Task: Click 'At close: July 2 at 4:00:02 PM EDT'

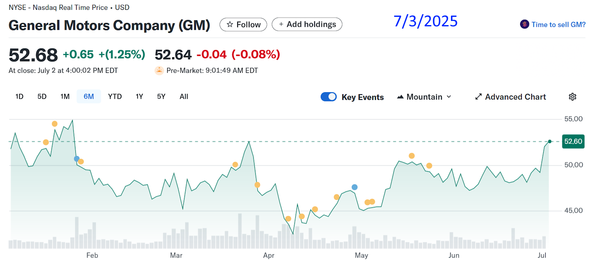Action: pos(63,70)
